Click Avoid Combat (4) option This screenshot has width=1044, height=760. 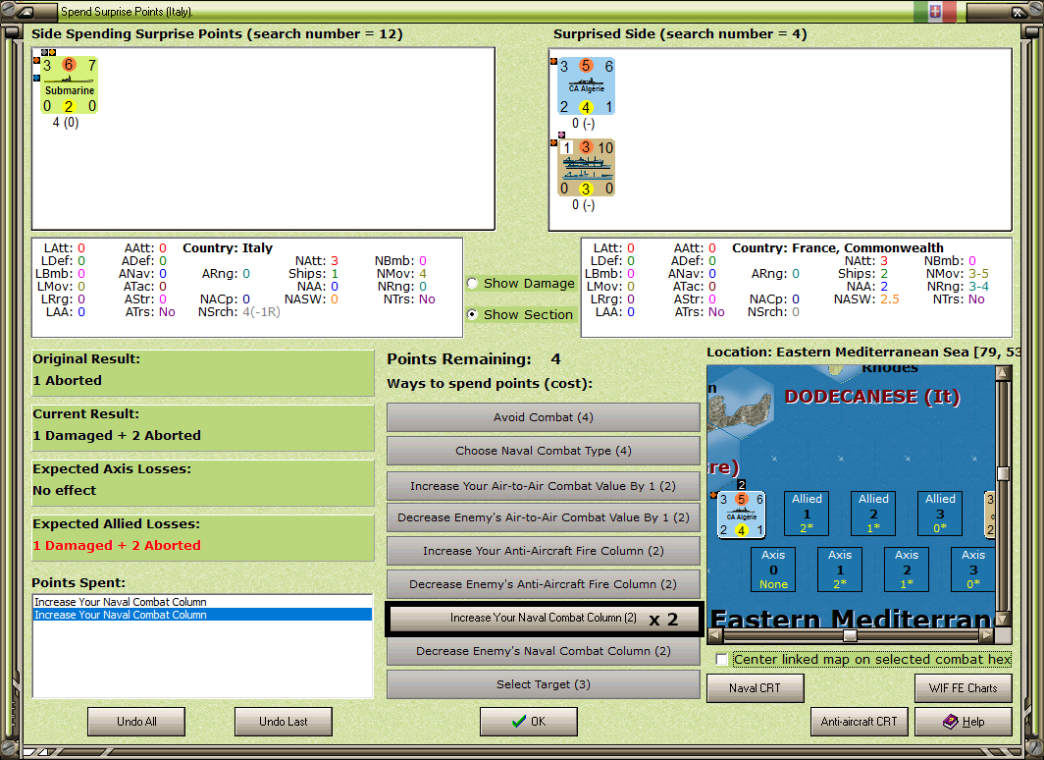(544, 417)
